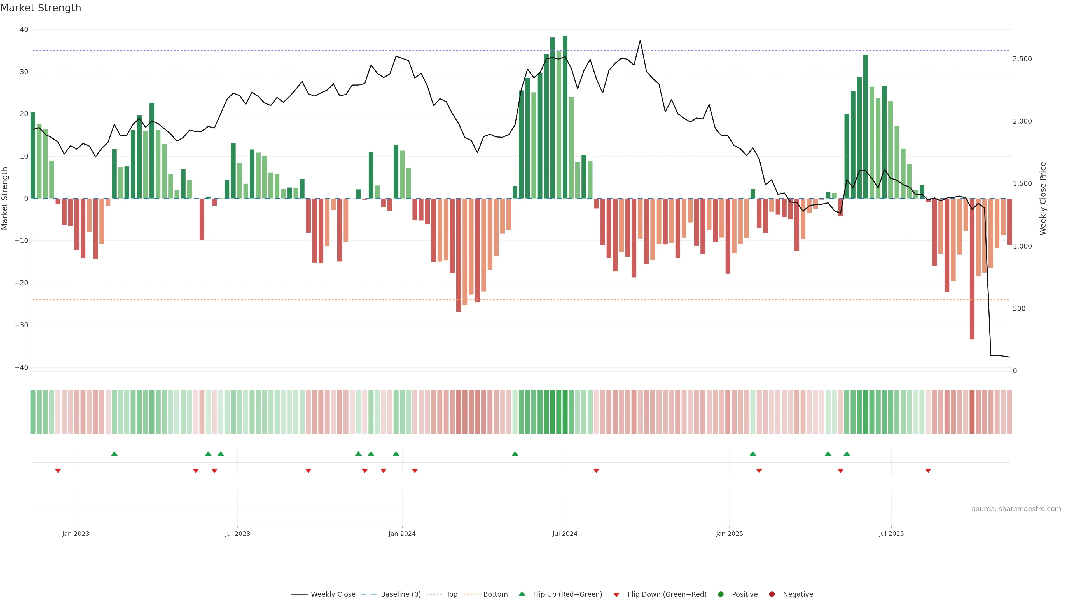Click the Jan 2024 x-axis label
Viewport: 1075px width, 604px height.
click(x=402, y=534)
